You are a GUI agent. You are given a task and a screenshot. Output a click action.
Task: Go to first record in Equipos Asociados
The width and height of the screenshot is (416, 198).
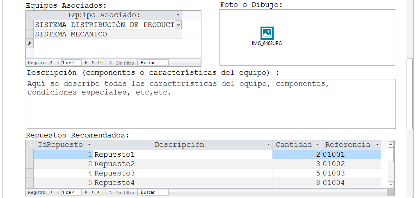tap(51, 63)
